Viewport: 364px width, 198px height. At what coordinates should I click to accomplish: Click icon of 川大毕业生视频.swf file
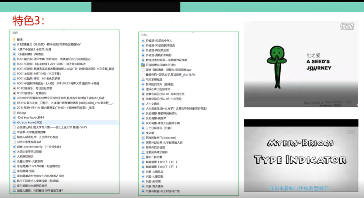(14, 142)
